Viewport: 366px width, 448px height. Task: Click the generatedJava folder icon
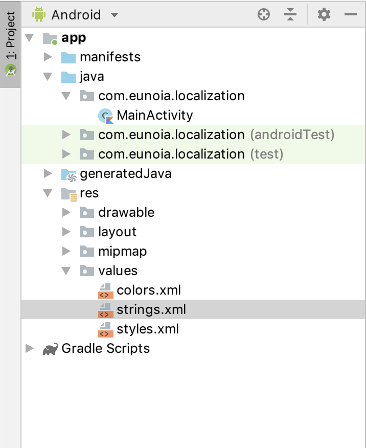tap(69, 175)
